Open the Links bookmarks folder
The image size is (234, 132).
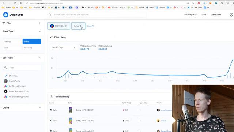click(x=24, y=7)
